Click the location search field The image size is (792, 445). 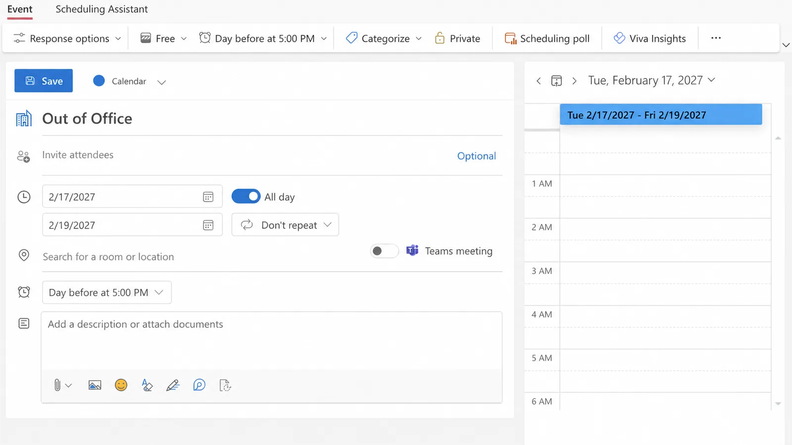pos(203,257)
